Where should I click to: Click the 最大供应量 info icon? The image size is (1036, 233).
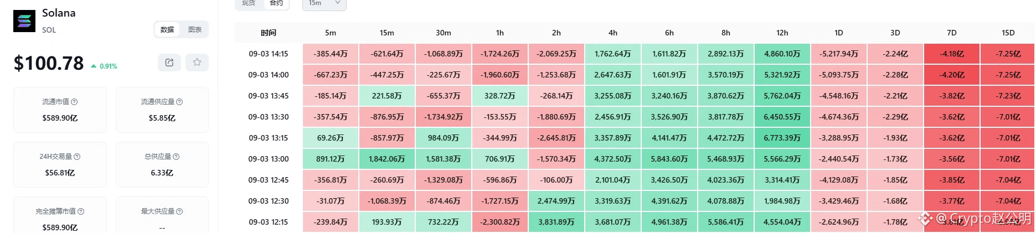click(x=179, y=211)
